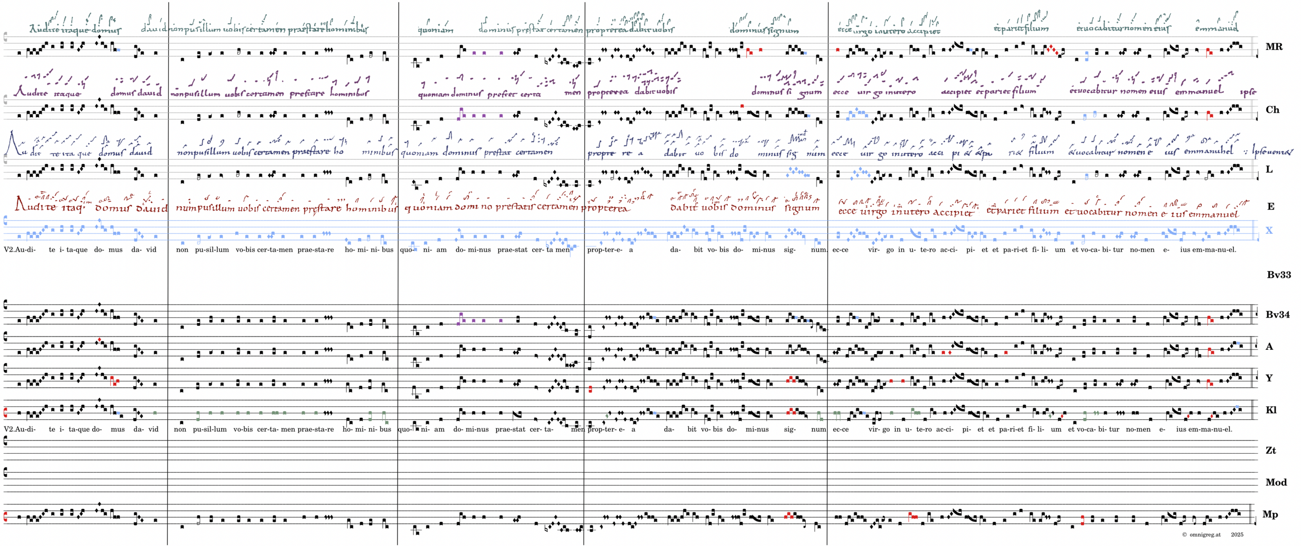Select the Mod staff label
Image resolution: width=1301 pixels, height=546 pixels.
point(1276,482)
